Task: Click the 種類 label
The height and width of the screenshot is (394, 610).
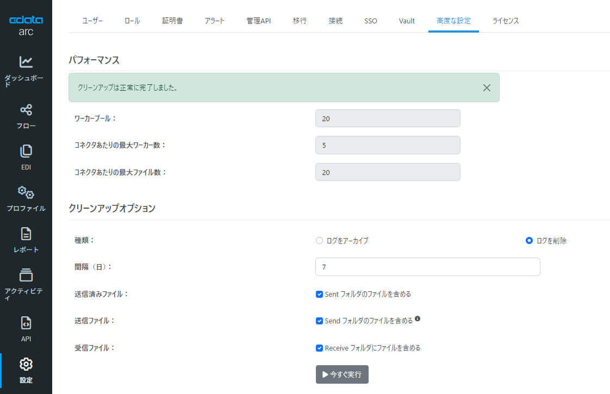Action: coord(84,240)
